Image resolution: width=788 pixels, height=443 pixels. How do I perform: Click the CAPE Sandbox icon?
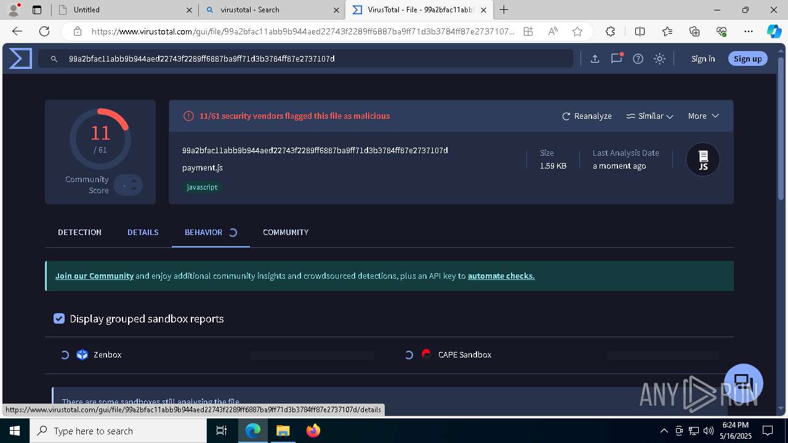click(426, 354)
